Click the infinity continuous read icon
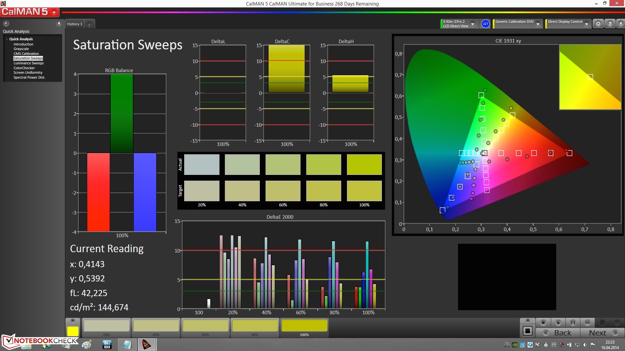This screenshot has width=625, height=351. pyautogui.click(x=587, y=323)
